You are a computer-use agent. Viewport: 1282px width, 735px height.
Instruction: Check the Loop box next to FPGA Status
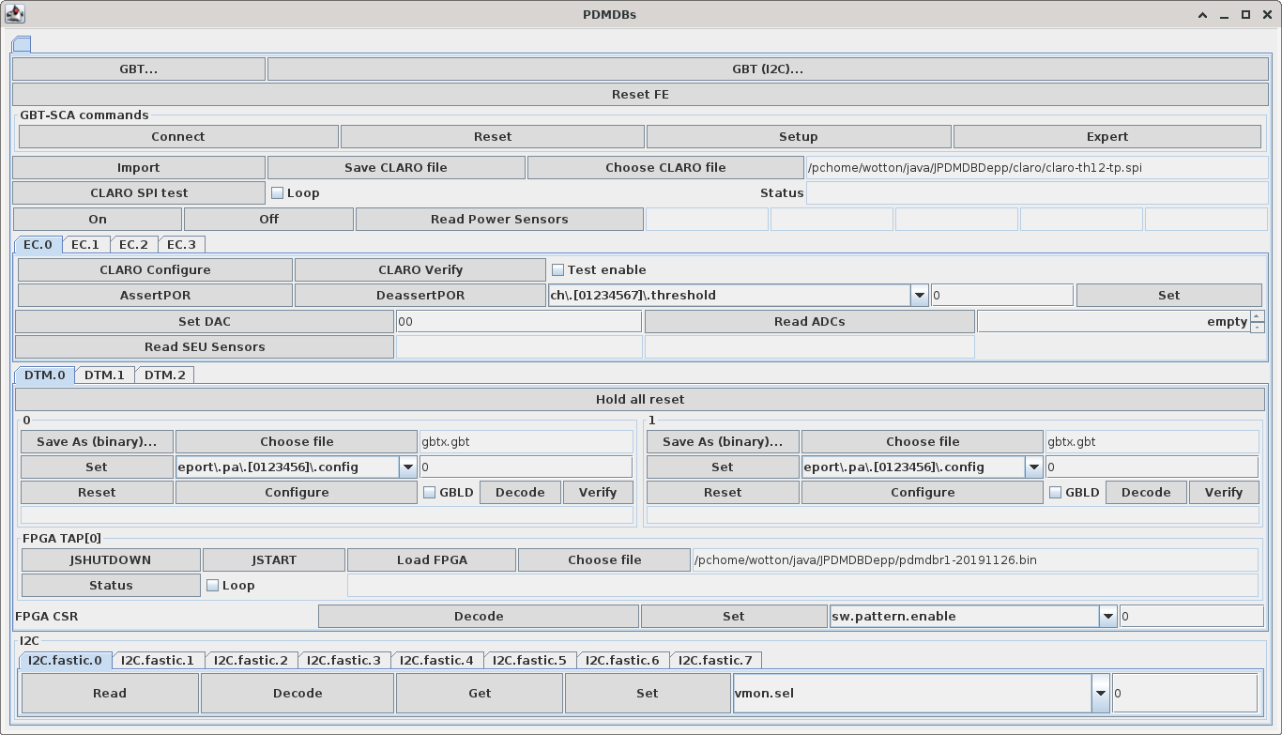click(x=212, y=586)
